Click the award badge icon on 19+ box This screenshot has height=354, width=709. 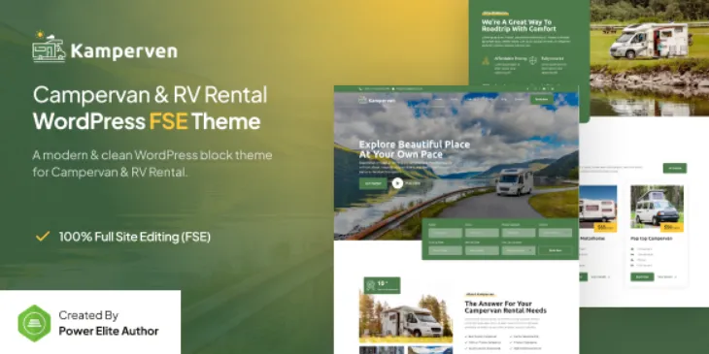[370, 285]
